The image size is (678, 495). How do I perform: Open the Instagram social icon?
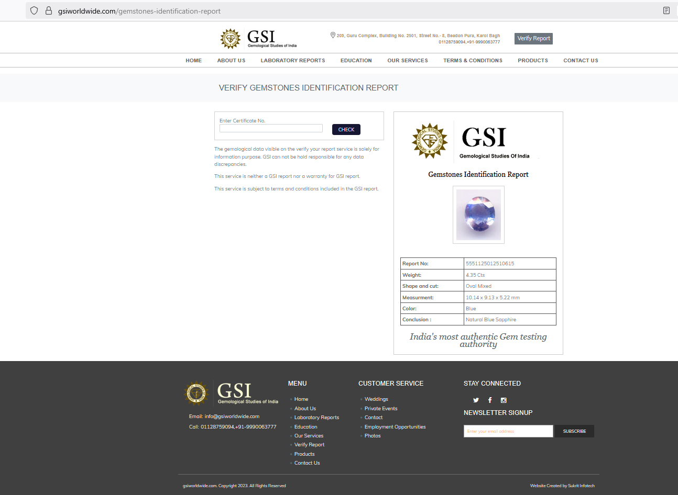pyautogui.click(x=504, y=400)
